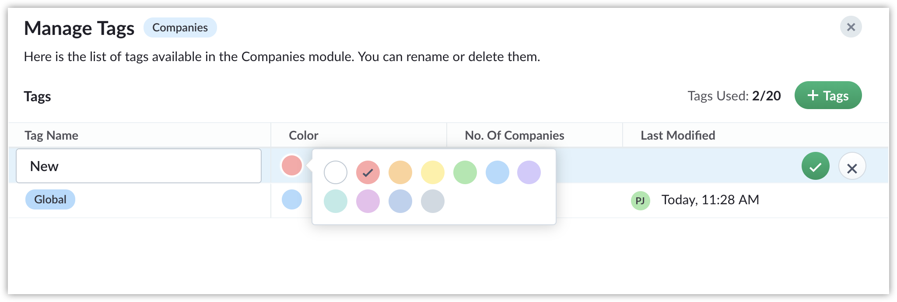Select the periwinkle blue color swatch
This screenshot has width=897, height=302.
pyautogui.click(x=400, y=201)
